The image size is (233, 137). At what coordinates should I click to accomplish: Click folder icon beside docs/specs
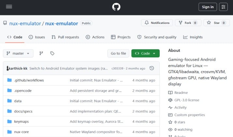coord(9,111)
